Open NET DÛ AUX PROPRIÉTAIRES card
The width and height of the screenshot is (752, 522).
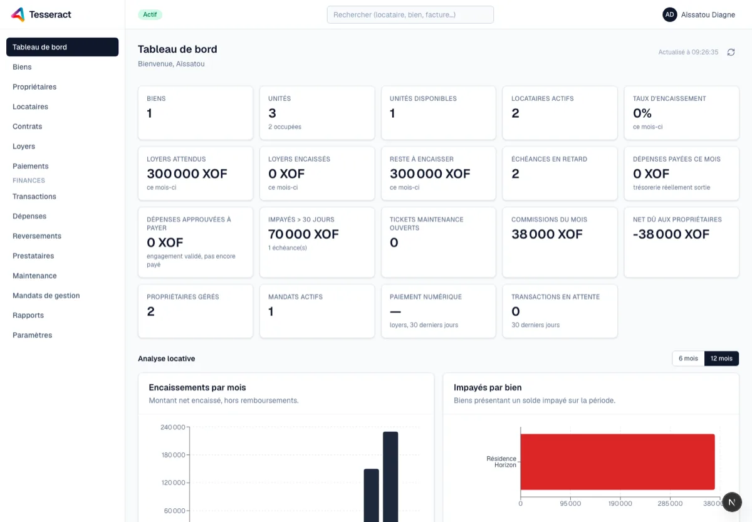click(682, 243)
